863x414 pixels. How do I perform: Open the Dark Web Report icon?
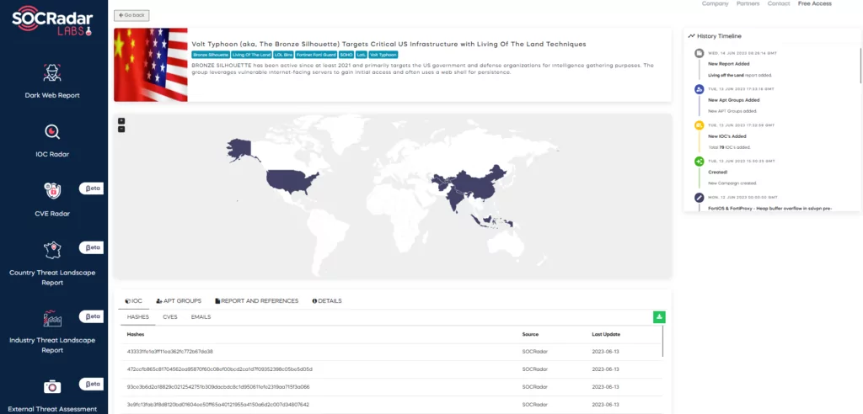coord(52,72)
